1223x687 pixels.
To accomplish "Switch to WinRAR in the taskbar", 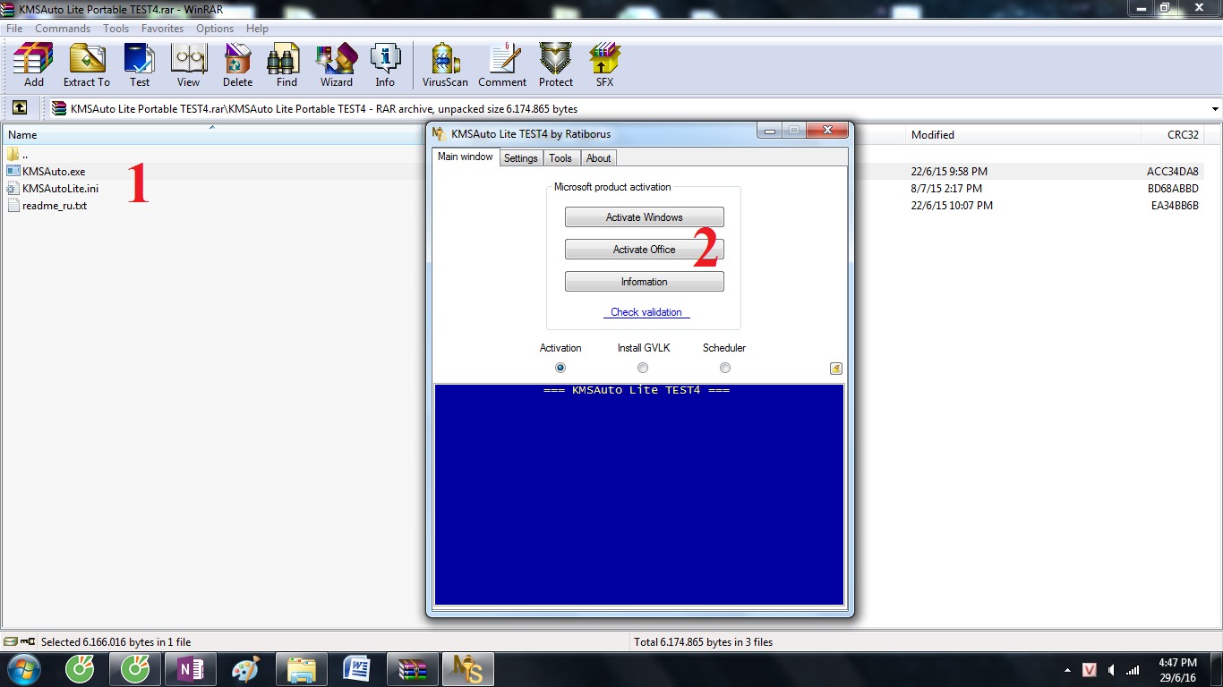I will pyautogui.click(x=413, y=669).
